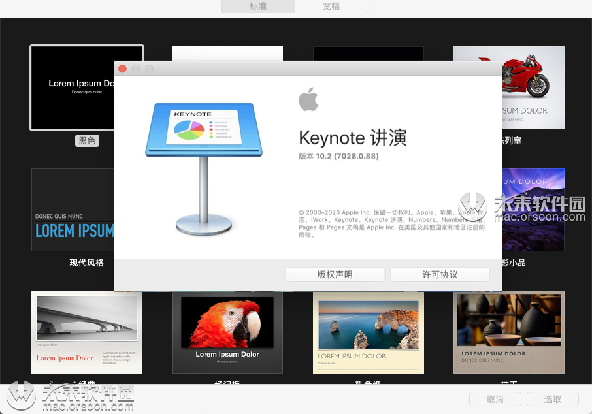The width and height of the screenshot is (592, 414).
Task: Switch to the 宽幅 wide tab
Action: pos(331,6)
